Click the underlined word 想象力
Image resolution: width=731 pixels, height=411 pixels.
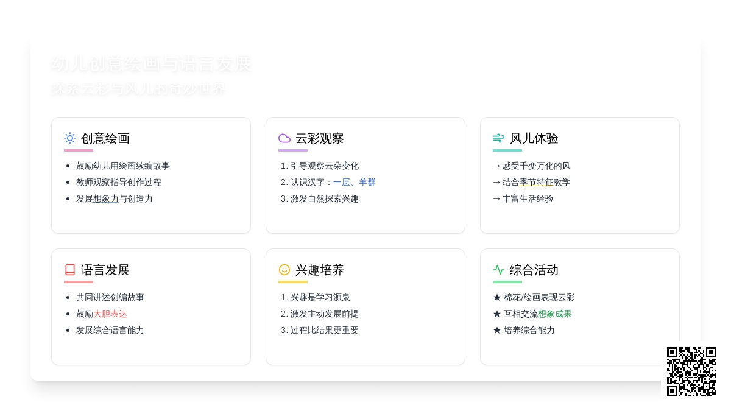[106, 198]
